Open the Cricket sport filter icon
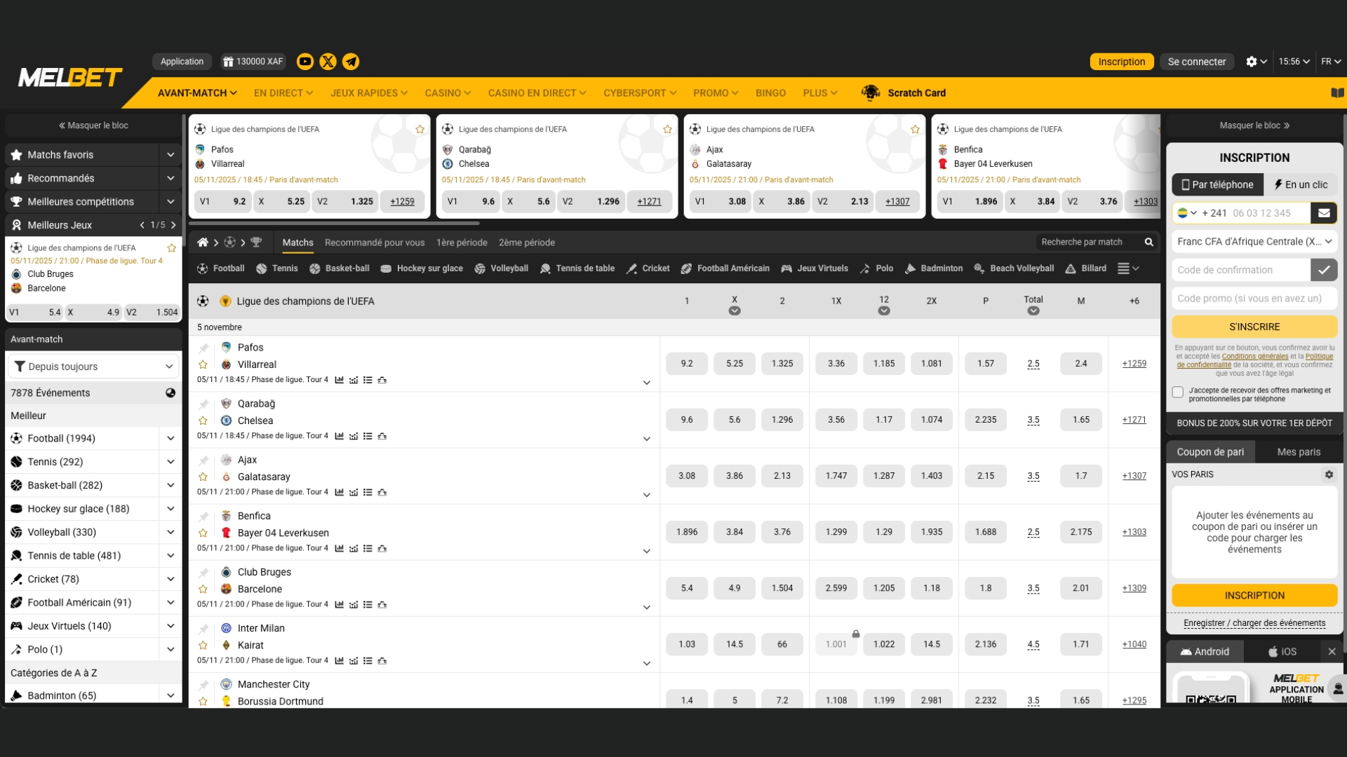The width and height of the screenshot is (1347, 757). click(x=632, y=268)
